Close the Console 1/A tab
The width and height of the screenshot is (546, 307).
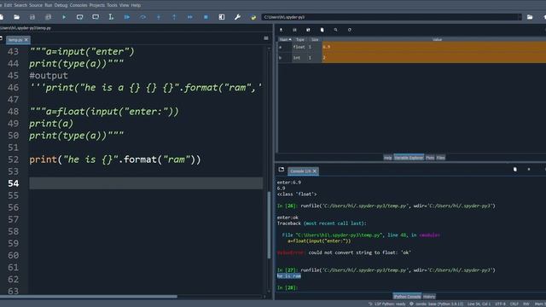pyautogui.click(x=315, y=171)
